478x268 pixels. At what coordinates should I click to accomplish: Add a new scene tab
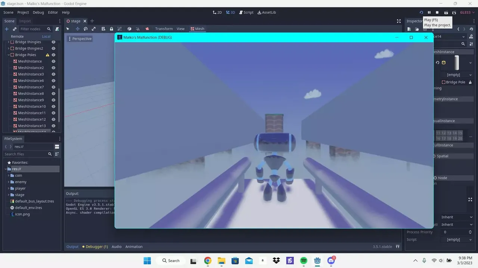(92, 21)
